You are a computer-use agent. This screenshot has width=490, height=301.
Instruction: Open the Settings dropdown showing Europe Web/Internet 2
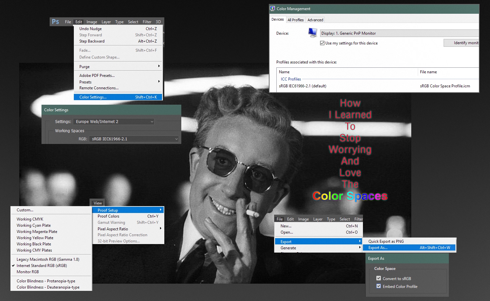point(114,121)
